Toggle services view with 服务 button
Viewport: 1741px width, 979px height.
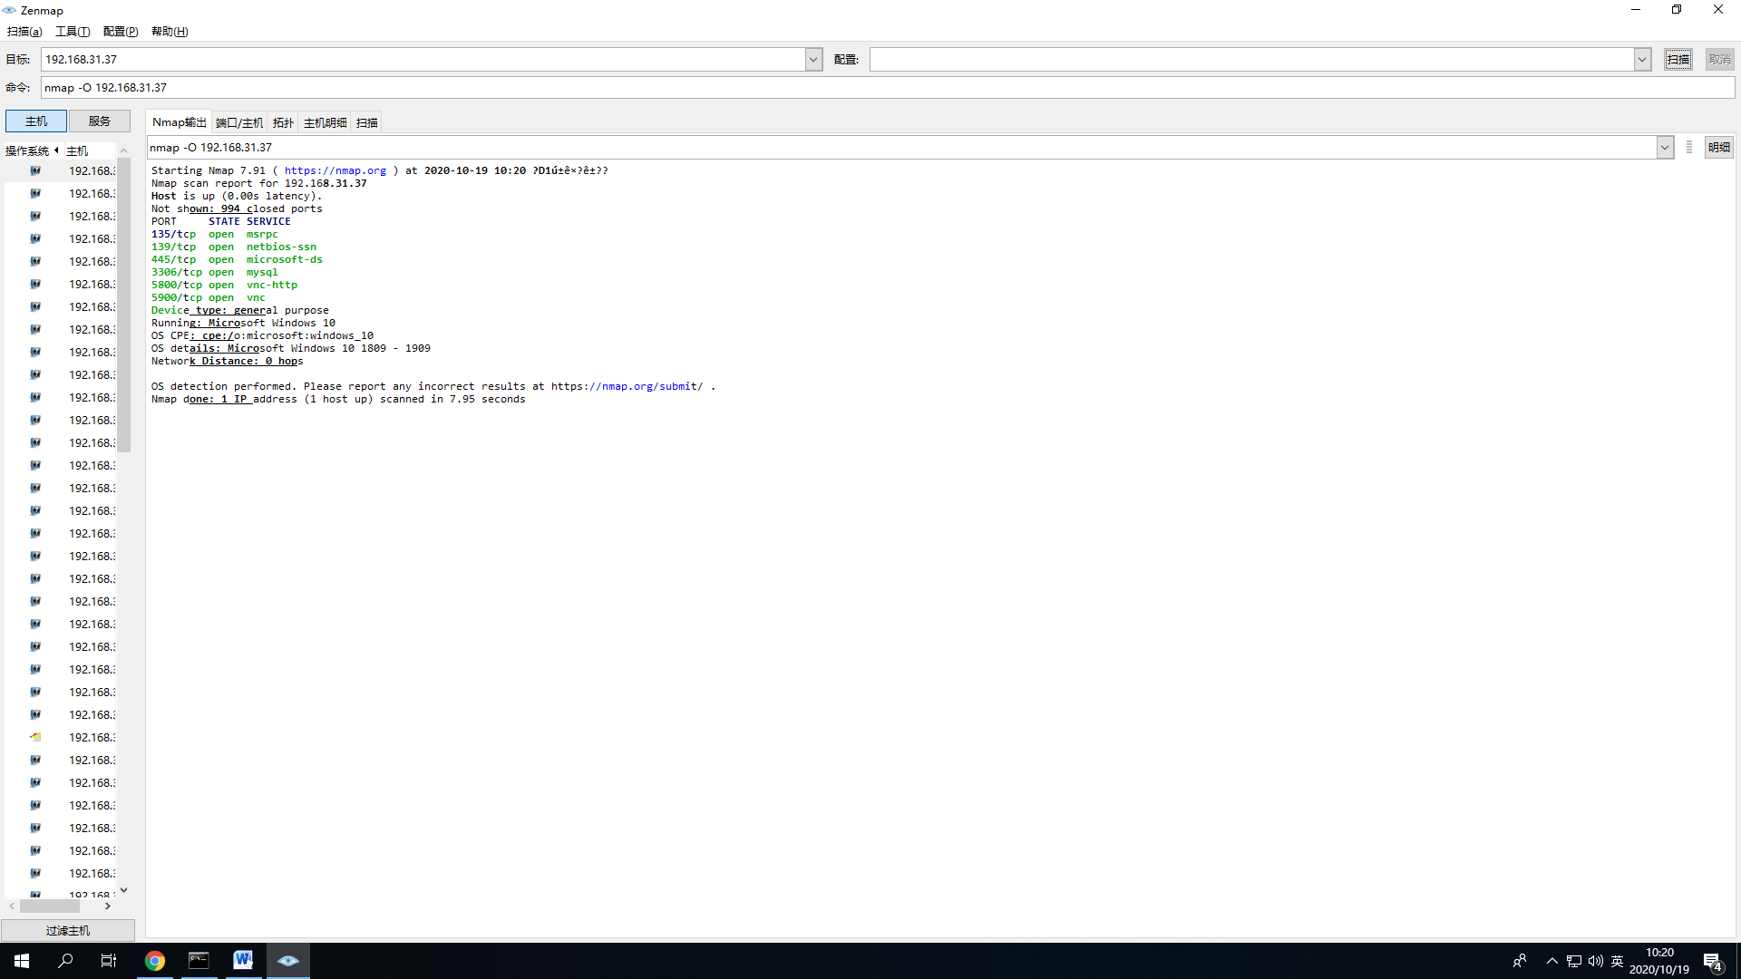[100, 121]
